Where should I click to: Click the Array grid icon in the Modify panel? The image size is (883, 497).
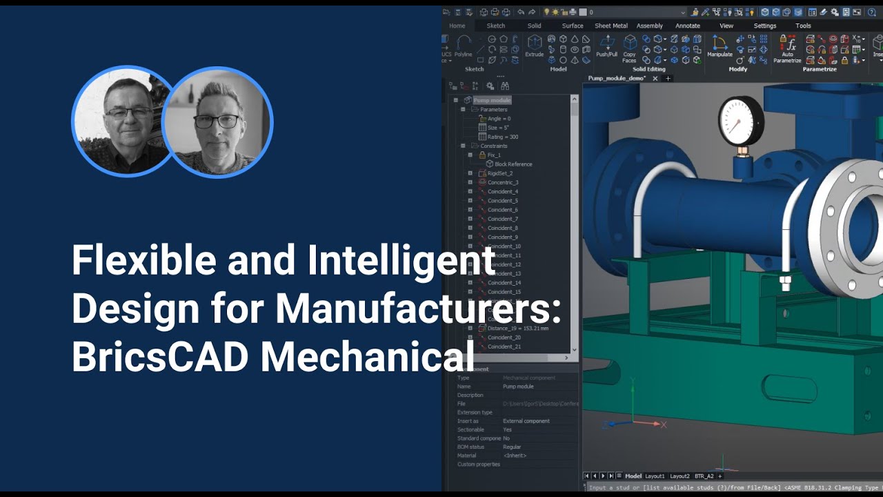point(763,39)
